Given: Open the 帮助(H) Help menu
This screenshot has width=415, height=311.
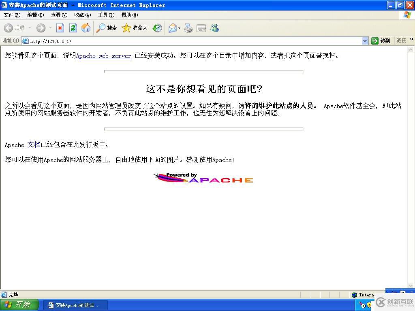Looking at the screenshot, I should tap(130, 15).
